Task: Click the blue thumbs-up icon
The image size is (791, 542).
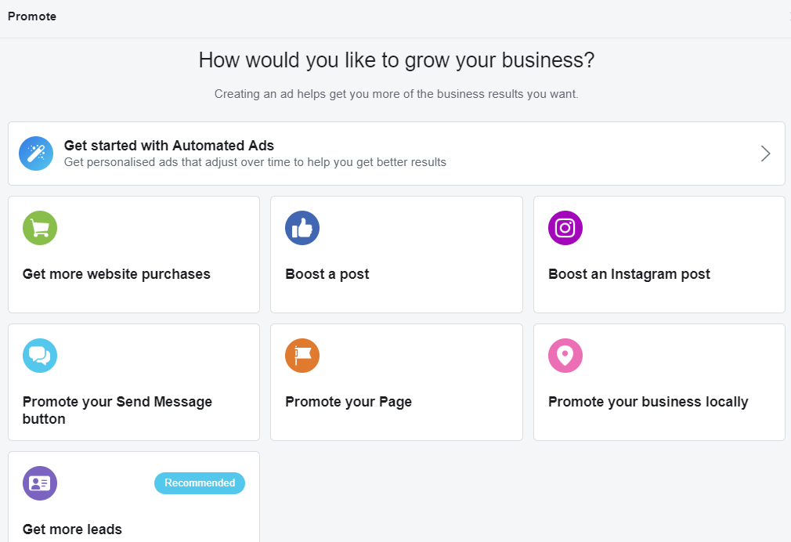Action: pyautogui.click(x=302, y=228)
